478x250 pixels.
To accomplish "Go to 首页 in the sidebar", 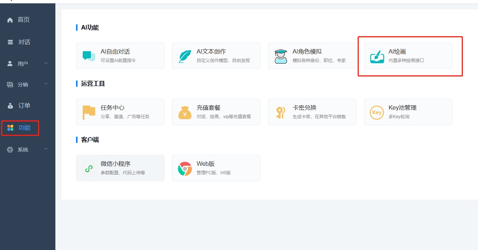I will click(24, 20).
